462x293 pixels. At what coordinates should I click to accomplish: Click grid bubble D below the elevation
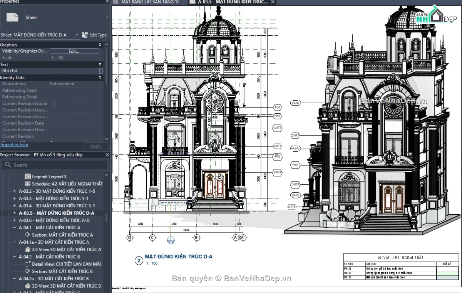(129, 238)
